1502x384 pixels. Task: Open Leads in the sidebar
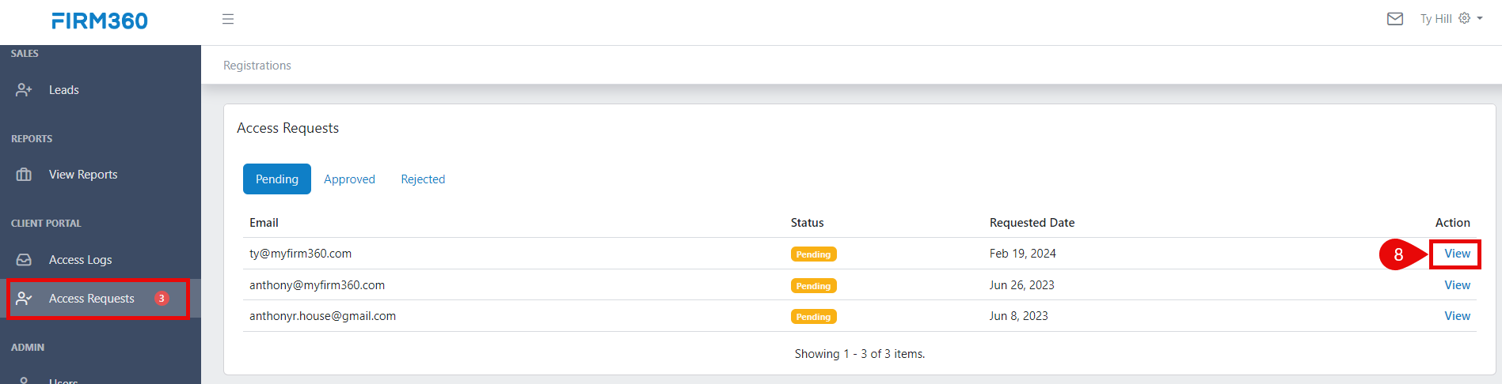(x=63, y=90)
